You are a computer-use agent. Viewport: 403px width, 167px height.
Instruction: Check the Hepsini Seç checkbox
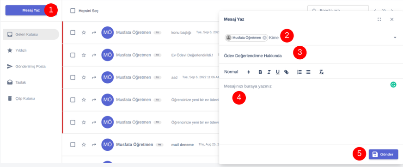point(73,11)
